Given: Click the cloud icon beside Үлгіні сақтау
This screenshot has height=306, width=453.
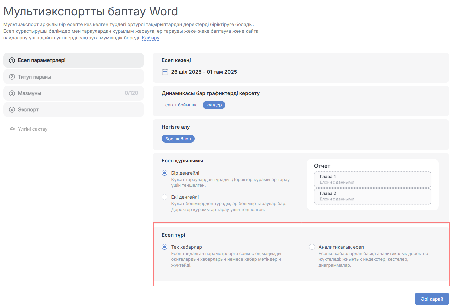Looking at the screenshot, I should pyautogui.click(x=12, y=129).
